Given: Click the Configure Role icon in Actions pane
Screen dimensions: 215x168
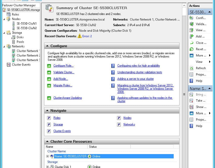Looking at the screenshot, I should coord(191,18).
